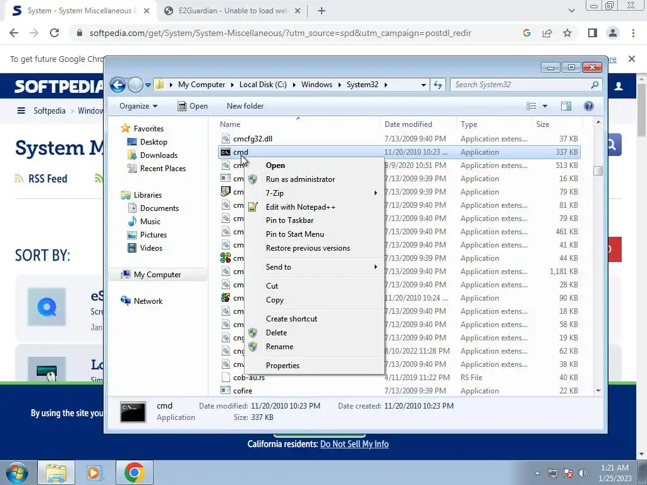Select Edit with Notepad++

pos(300,207)
